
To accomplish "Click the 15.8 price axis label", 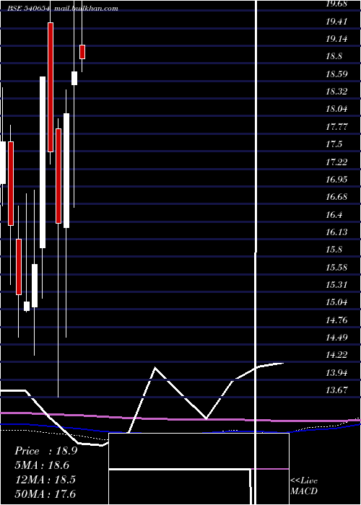I will coord(334,250).
